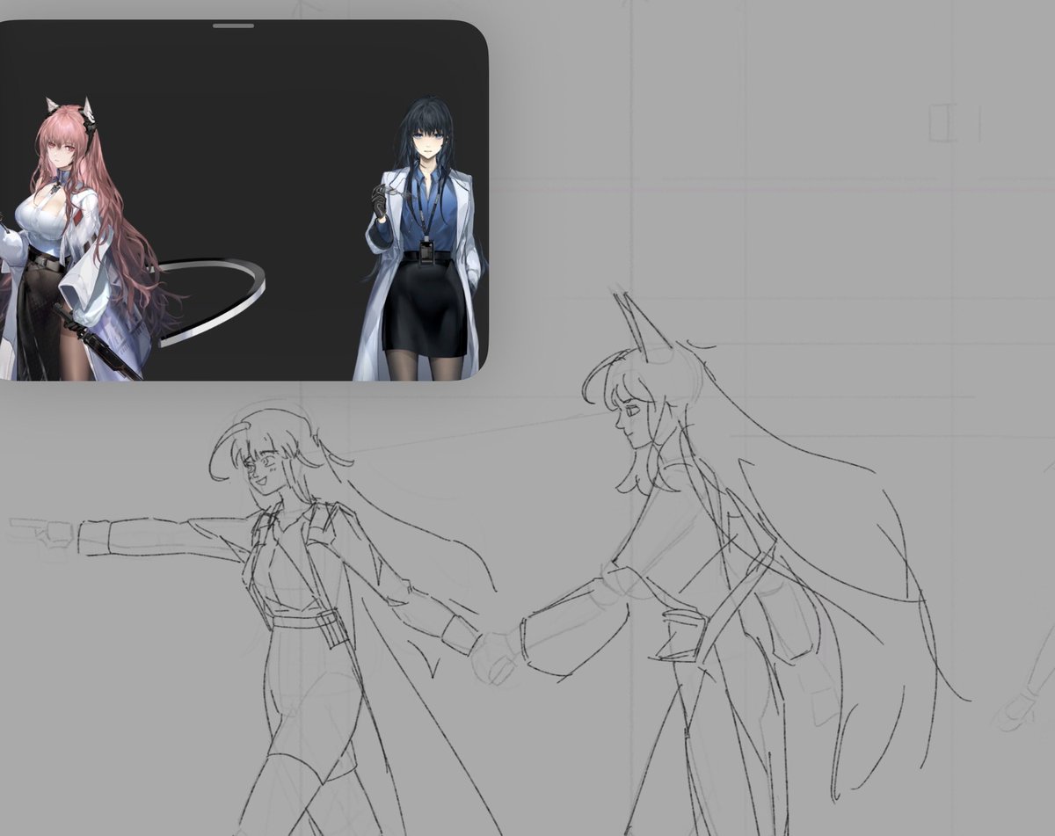Tap the fox-eared sketch figure's ear on the canvas

point(644,327)
